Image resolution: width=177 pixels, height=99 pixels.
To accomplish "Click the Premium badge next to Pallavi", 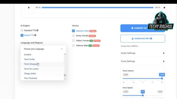I will (x=97, y=41).
